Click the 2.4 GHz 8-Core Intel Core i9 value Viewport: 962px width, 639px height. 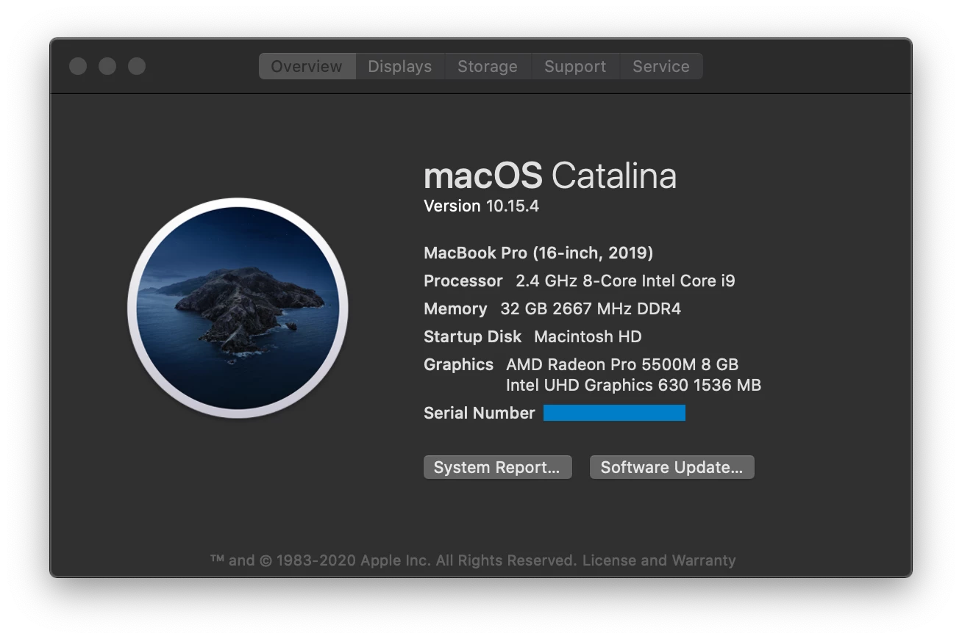click(x=625, y=281)
